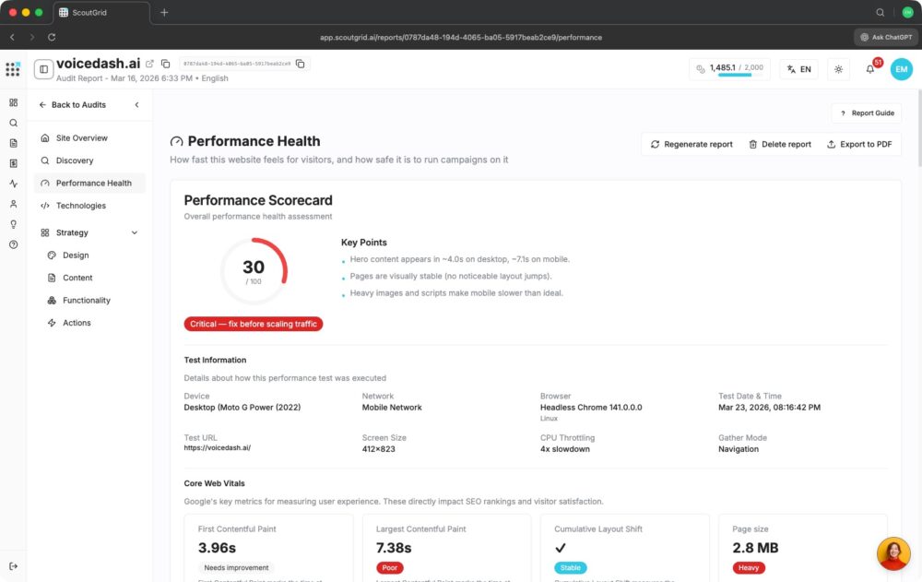Toggle the light/dark theme button

pyautogui.click(x=838, y=69)
